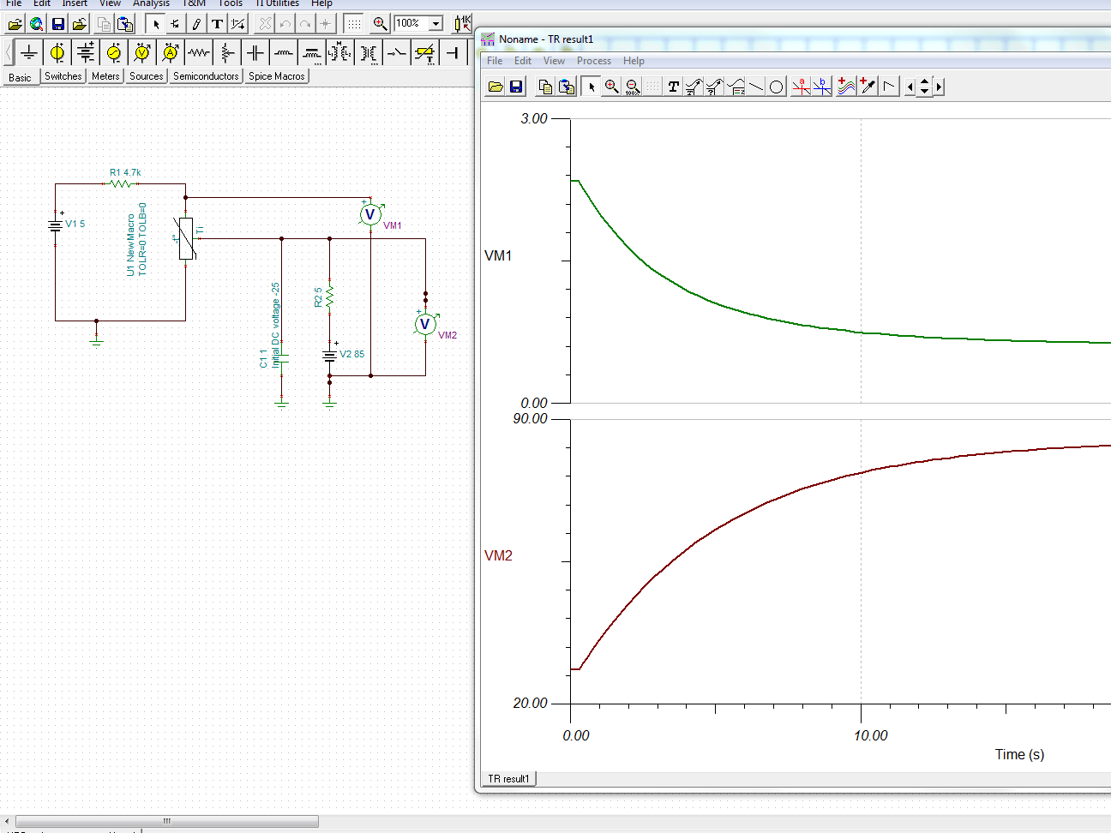The width and height of the screenshot is (1111, 833).
Task: Select the Battery component icon
Action: click(x=85, y=52)
